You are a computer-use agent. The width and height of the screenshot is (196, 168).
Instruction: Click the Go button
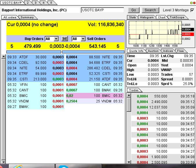coord(134,10)
